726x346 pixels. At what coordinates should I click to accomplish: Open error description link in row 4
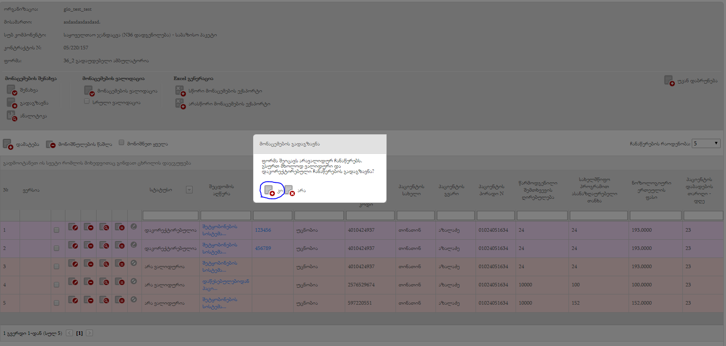[226, 285]
